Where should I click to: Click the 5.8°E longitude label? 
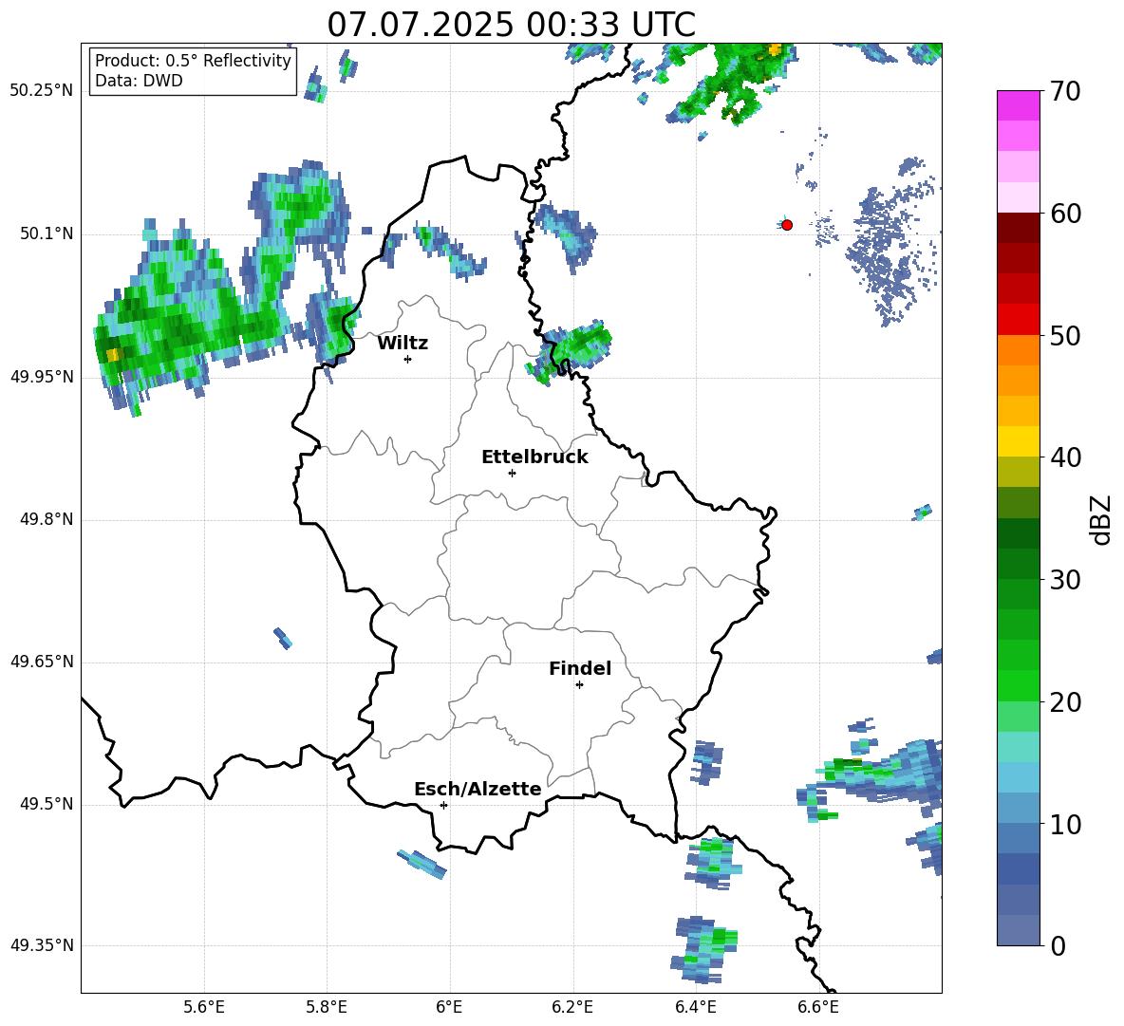pyautogui.click(x=327, y=1007)
